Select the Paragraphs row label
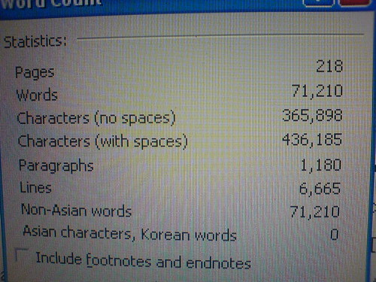This screenshot has height=282, width=376. [56, 165]
